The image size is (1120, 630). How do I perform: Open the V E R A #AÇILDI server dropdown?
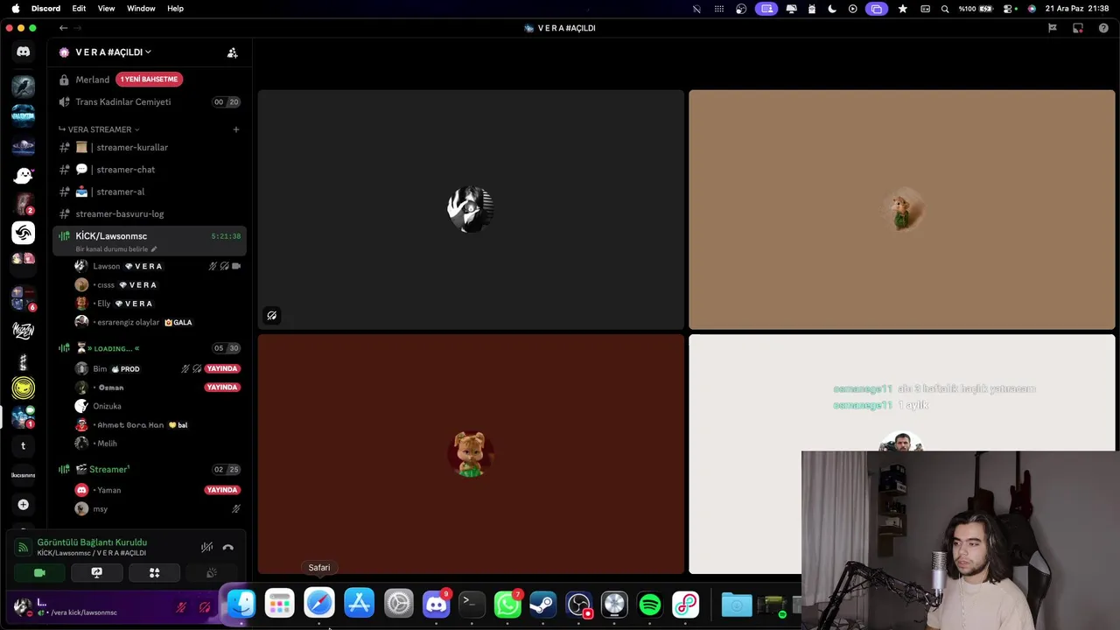(x=113, y=52)
